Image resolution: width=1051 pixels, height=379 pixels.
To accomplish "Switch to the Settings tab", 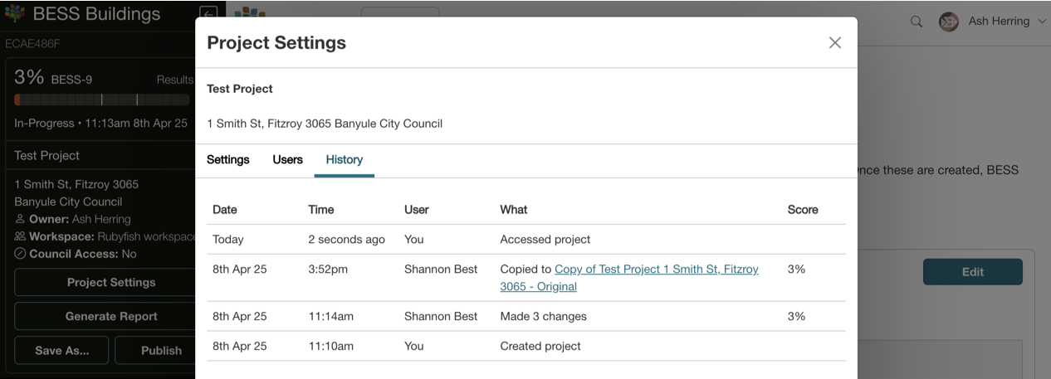I will point(227,160).
